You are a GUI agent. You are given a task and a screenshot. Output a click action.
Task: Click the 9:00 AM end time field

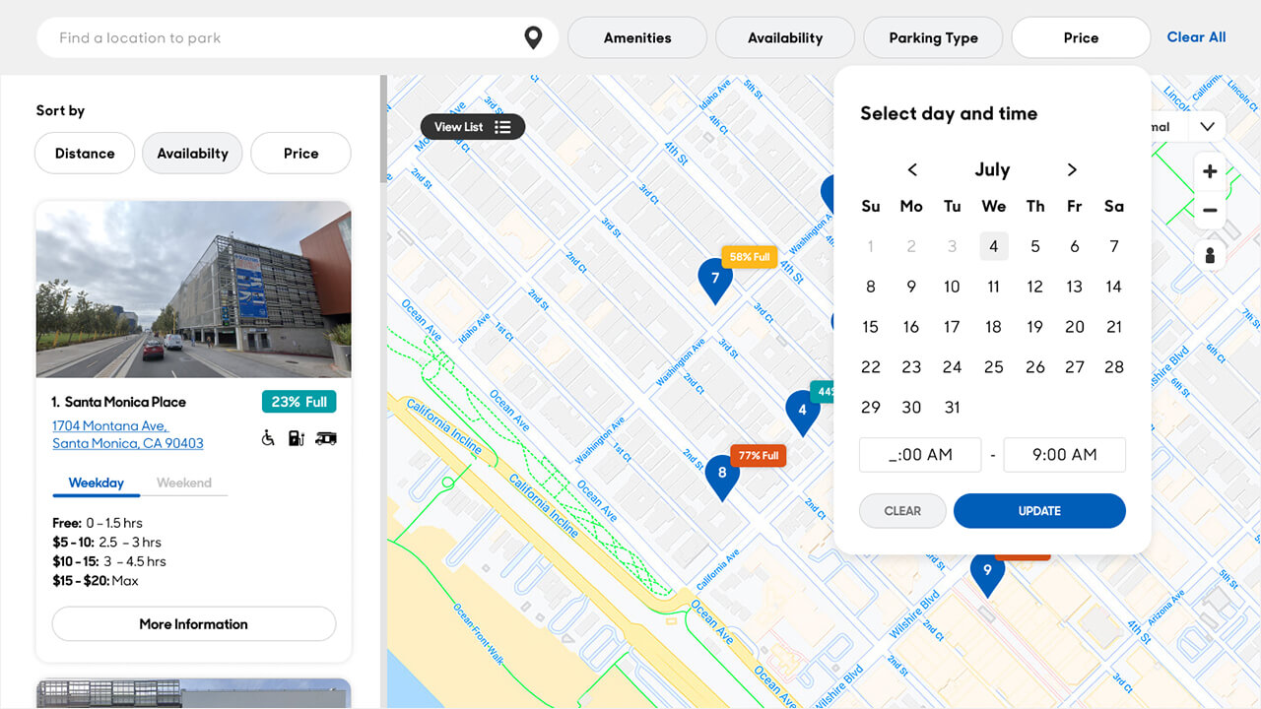coord(1064,455)
